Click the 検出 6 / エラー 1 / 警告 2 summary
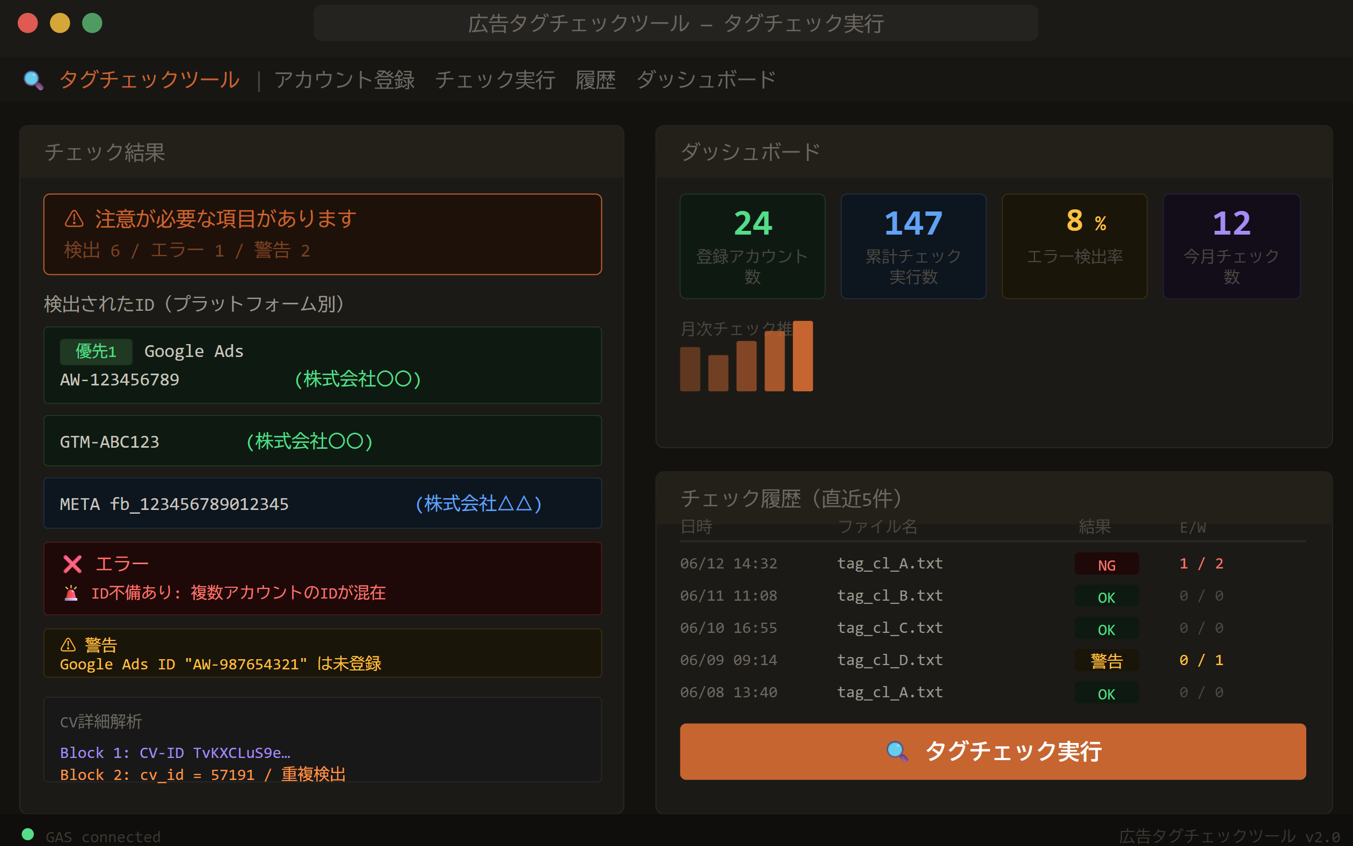The height and width of the screenshot is (846, 1353). [x=187, y=250]
